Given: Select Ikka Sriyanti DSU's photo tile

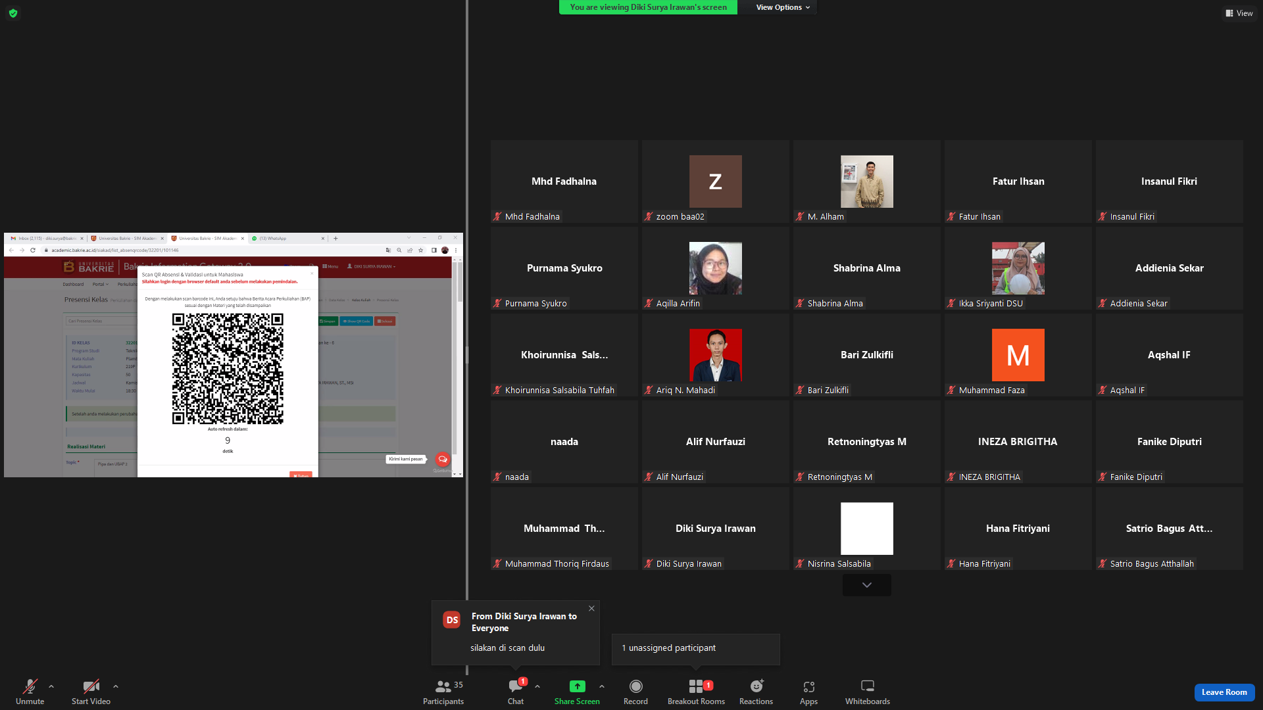Looking at the screenshot, I should pyautogui.click(x=1018, y=268).
